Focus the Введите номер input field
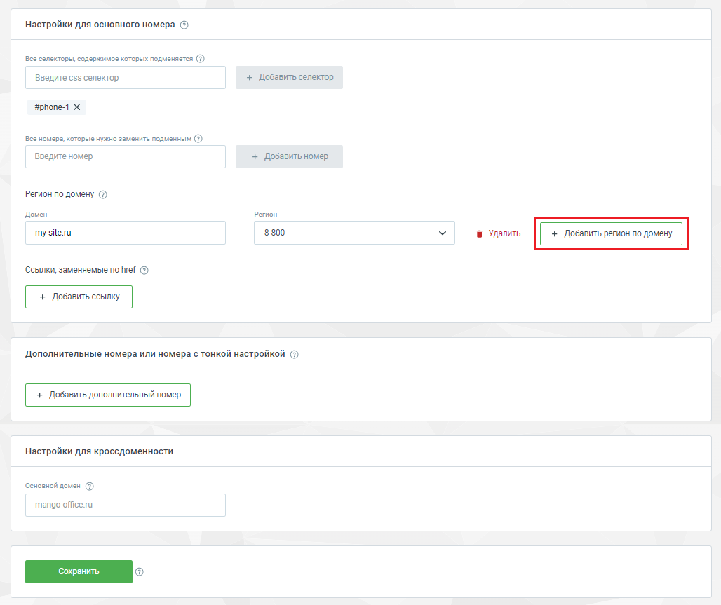The image size is (721, 605). tap(126, 156)
